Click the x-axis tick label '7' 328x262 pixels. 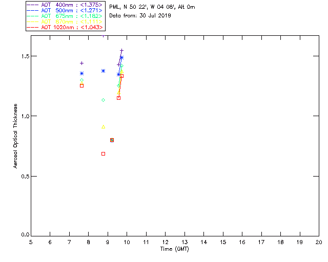point(69,242)
